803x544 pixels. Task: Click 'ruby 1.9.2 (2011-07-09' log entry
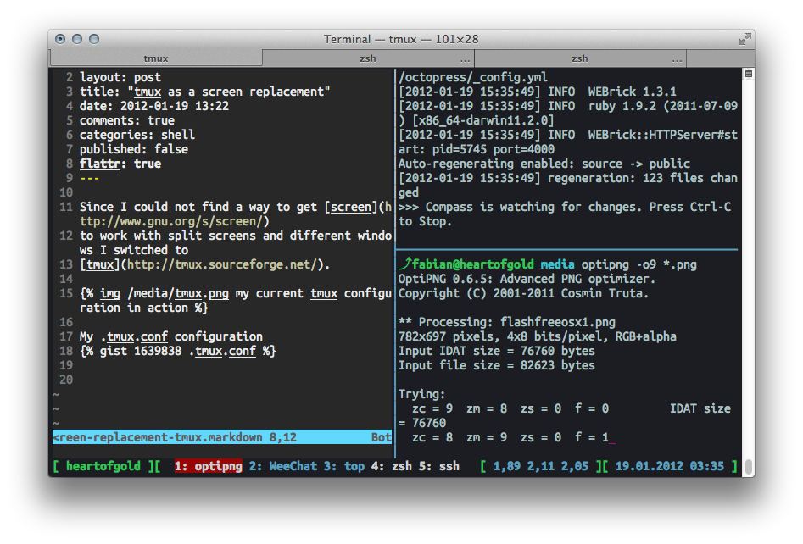pos(663,106)
